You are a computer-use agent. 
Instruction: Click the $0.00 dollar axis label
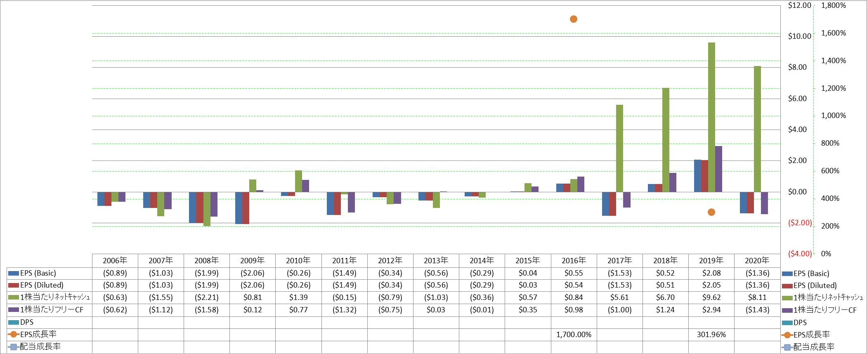[797, 192]
